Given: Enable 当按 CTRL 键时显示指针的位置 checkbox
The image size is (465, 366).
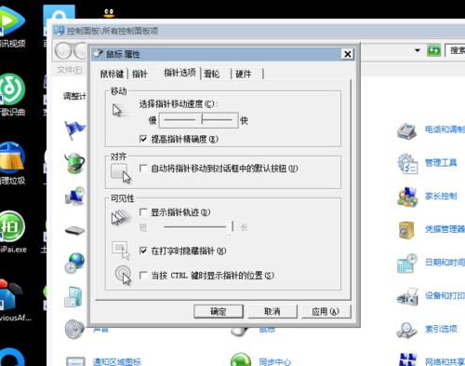Looking at the screenshot, I should [143, 275].
